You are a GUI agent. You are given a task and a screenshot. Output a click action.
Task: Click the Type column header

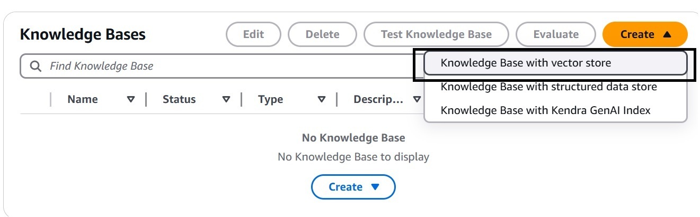(x=270, y=99)
